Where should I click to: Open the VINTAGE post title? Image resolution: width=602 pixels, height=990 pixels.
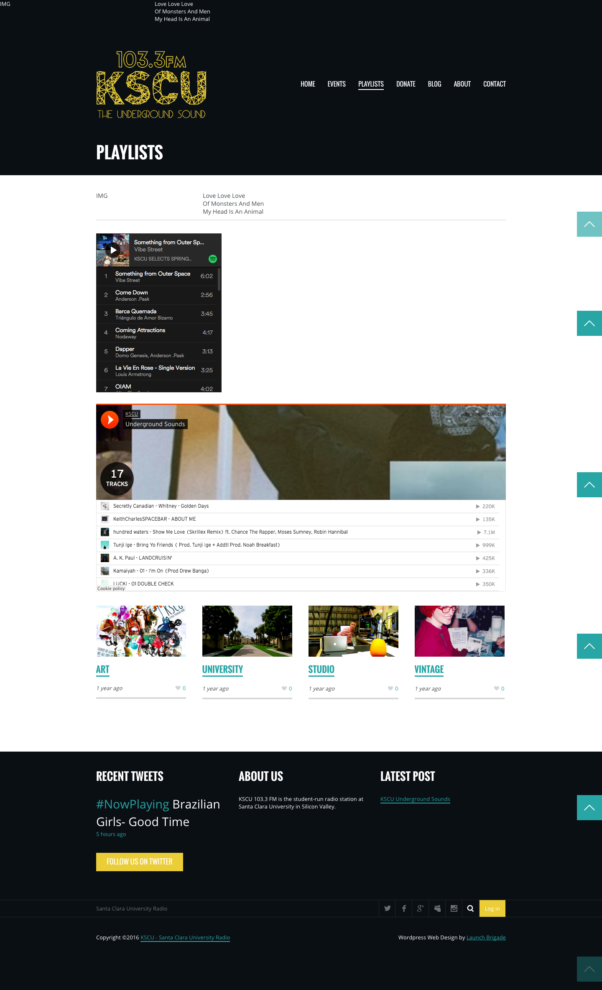[x=429, y=669]
